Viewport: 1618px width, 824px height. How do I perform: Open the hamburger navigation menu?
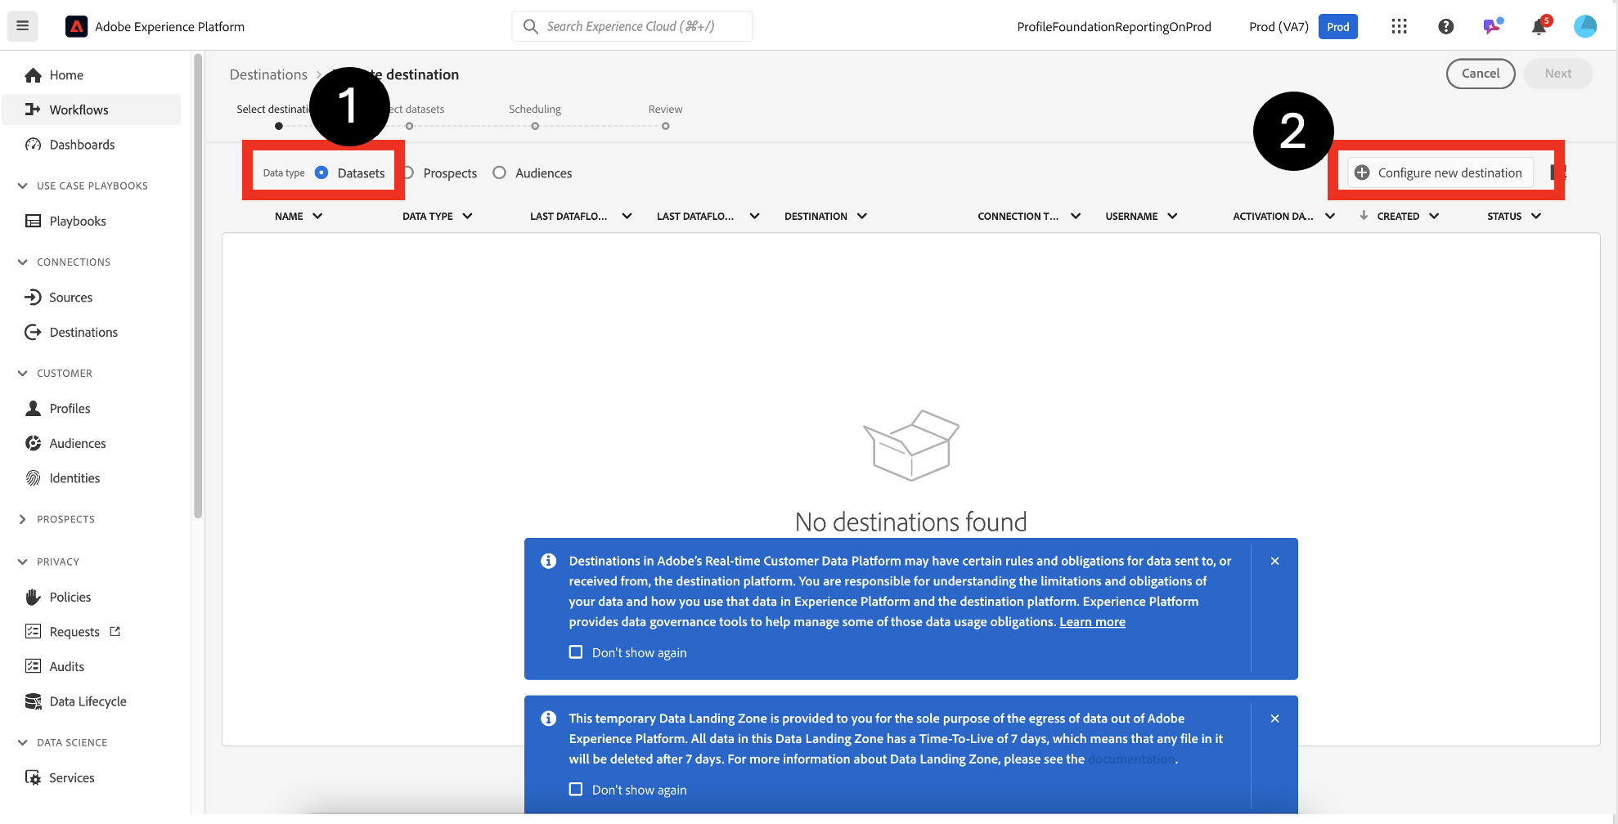[x=23, y=26]
